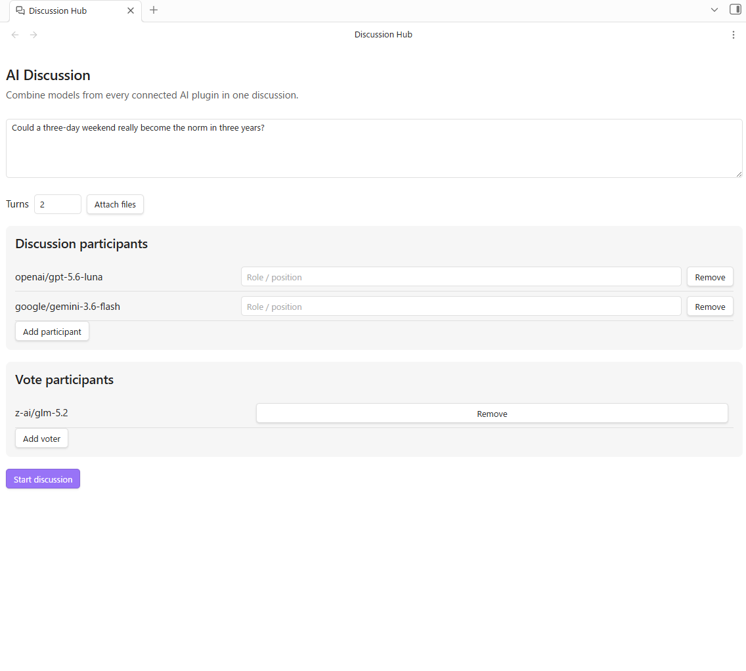
Task: Open the more options vertical dots menu
Action: (x=733, y=35)
